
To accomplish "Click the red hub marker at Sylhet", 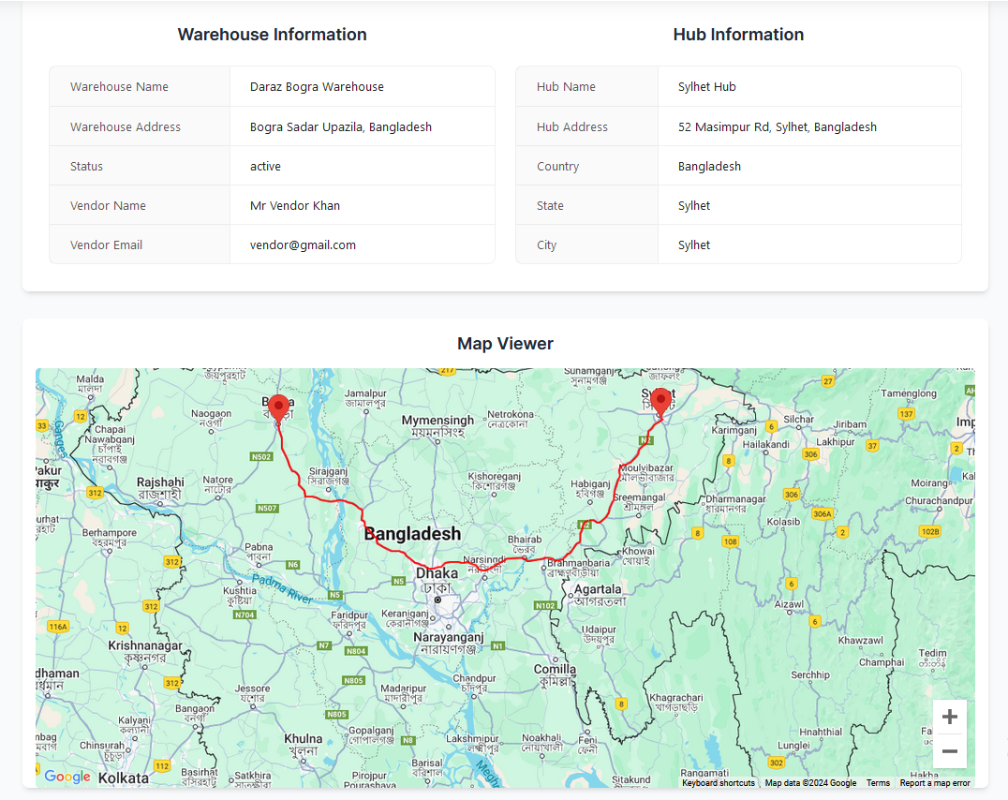I will point(661,402).
